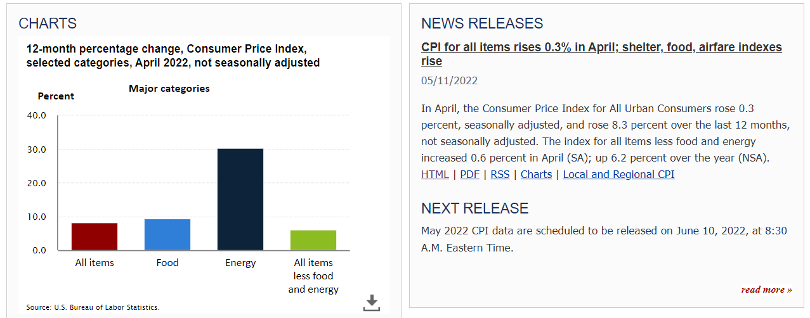Click the U.S. Bureau of Labor Statistics source note
This screenshot has height=318, width=810.
(x=93, y=307)
